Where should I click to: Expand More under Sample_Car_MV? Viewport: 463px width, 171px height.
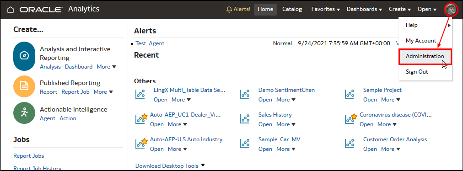tap(286, 149)
